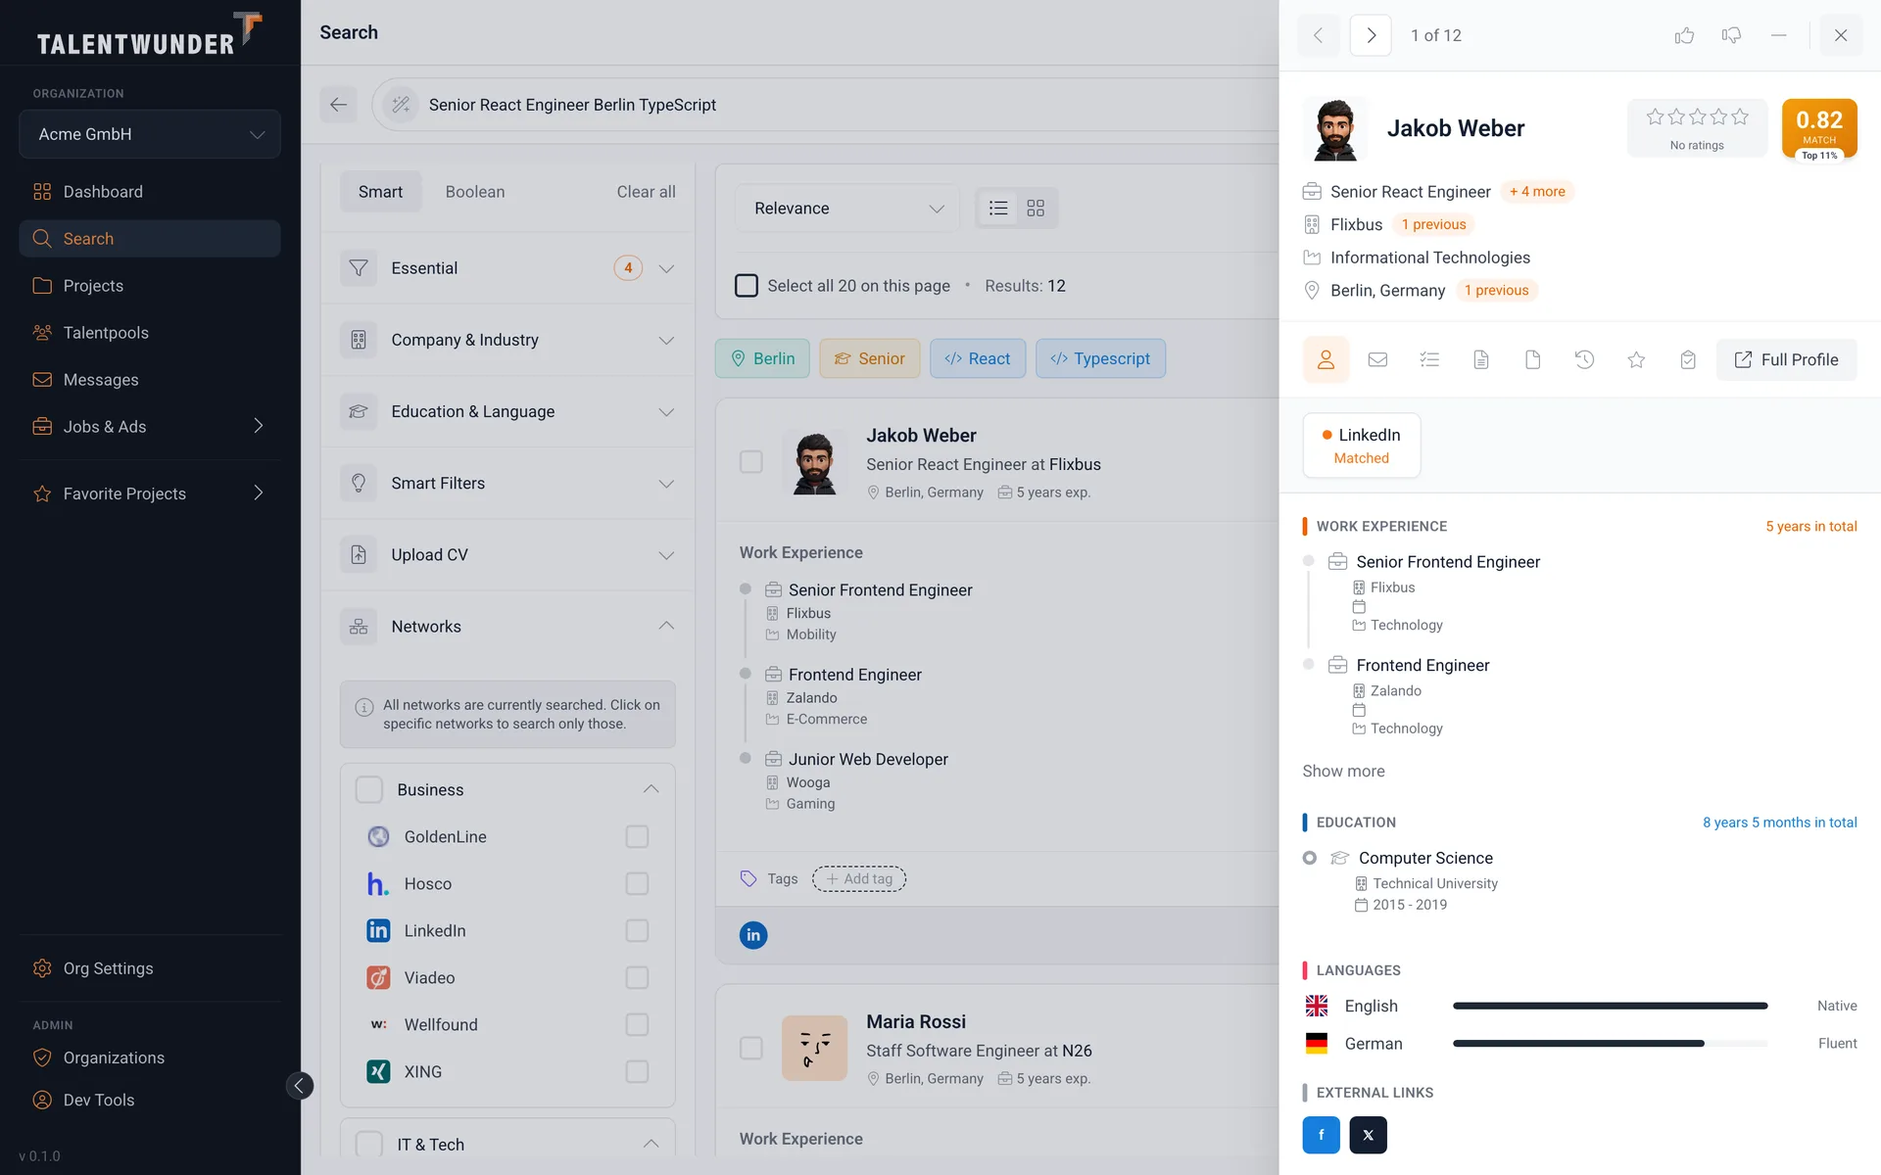Expand Favorite Projects submenu
The image size is (1881, 1175).
click(259, 493)
